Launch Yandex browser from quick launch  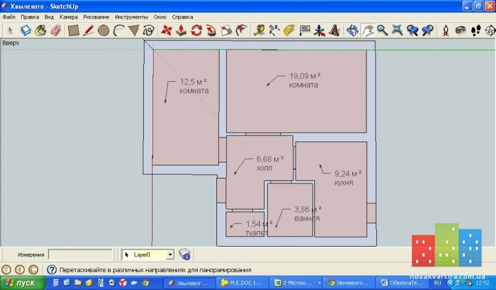coord(123,283)
